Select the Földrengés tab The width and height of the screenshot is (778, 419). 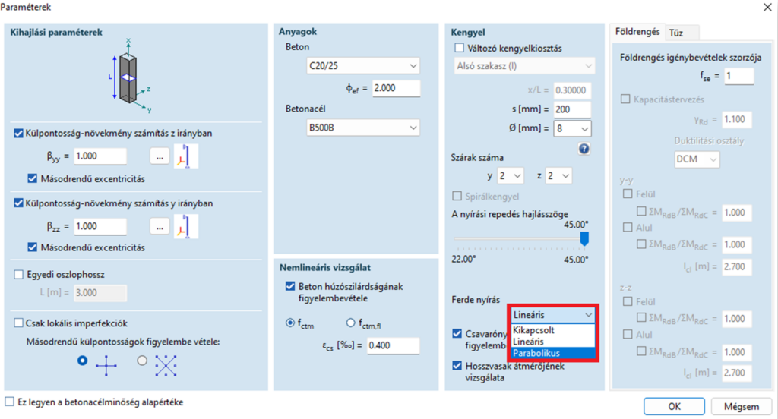tap(637, 32)
